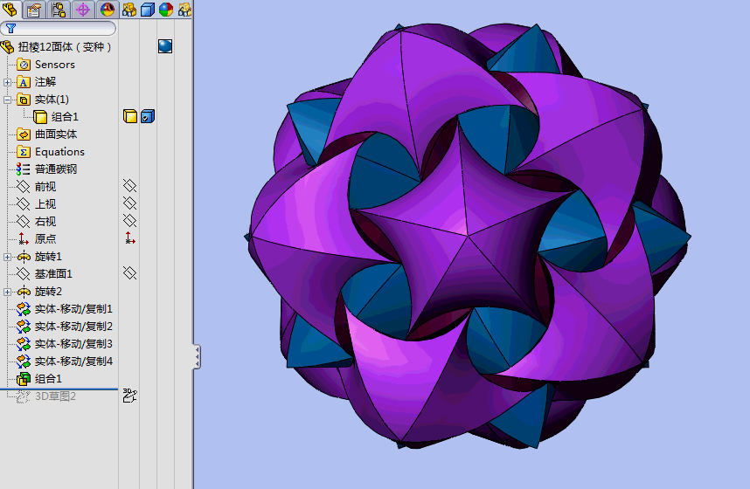Toggle visibility icon of the 基准面1 plane
This screenshot has height=489, width=750.
pos(129,273)
